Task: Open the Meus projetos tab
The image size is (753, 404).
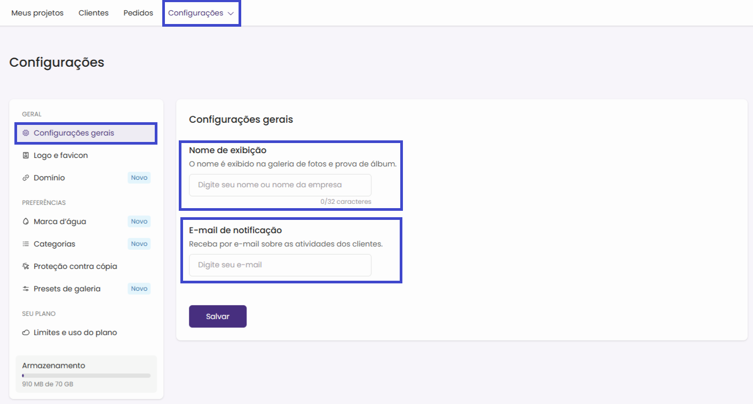Action: (x=37, y=13)
